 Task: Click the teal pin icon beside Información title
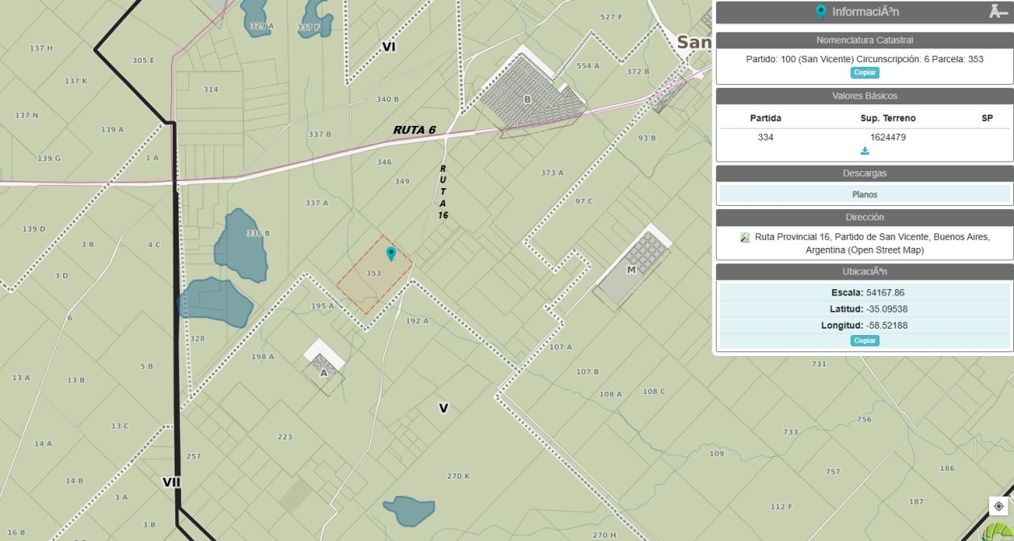[821, 11]
